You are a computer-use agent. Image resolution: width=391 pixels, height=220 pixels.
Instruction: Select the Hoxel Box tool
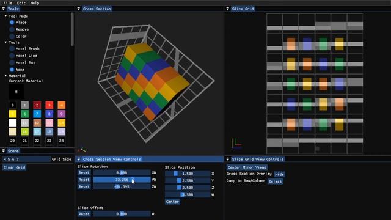click(12, 62)
